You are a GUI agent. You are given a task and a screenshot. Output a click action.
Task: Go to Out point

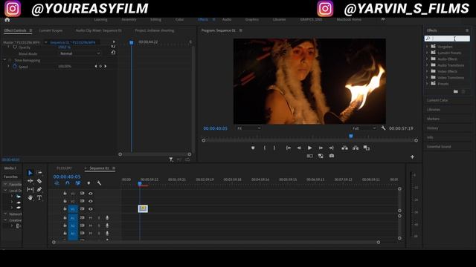coord(331,148)
